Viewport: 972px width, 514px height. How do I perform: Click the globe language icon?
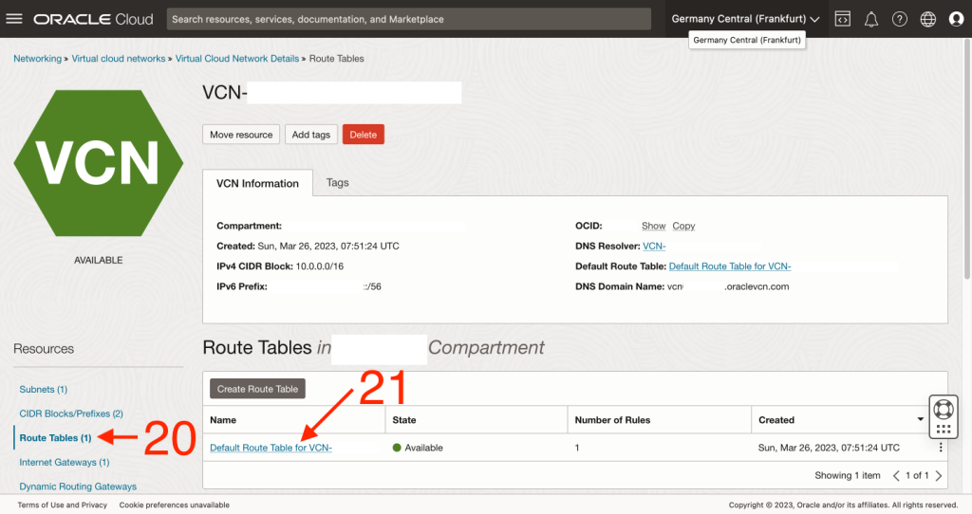[928, 19]
